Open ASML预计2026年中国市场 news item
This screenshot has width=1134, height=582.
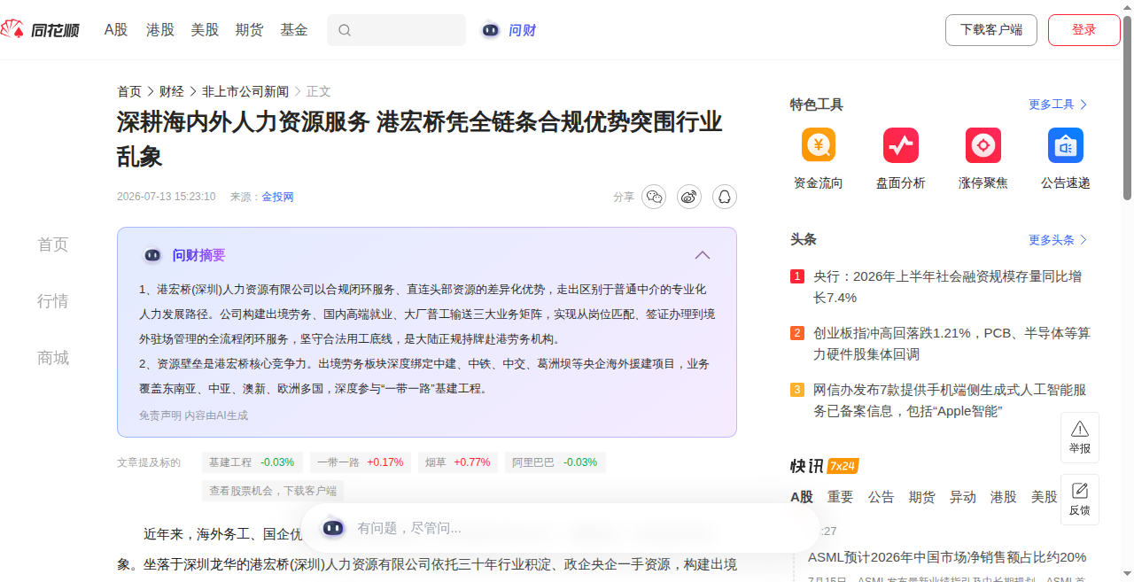(x=947, y=557)
